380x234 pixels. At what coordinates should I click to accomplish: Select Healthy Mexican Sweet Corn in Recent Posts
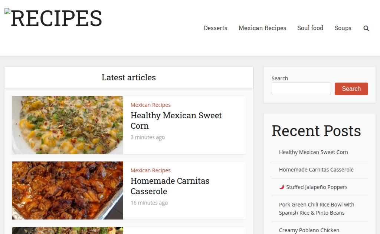click(x=313, y=152)
